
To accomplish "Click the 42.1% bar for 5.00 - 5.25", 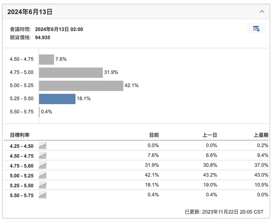I will coord(81,86).
